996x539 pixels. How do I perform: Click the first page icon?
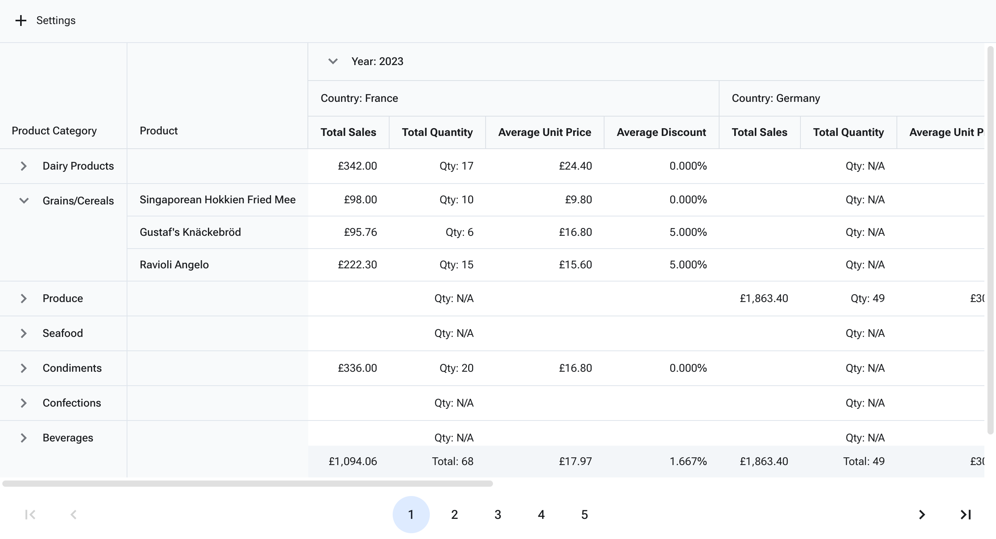click(x=30, y=515)
